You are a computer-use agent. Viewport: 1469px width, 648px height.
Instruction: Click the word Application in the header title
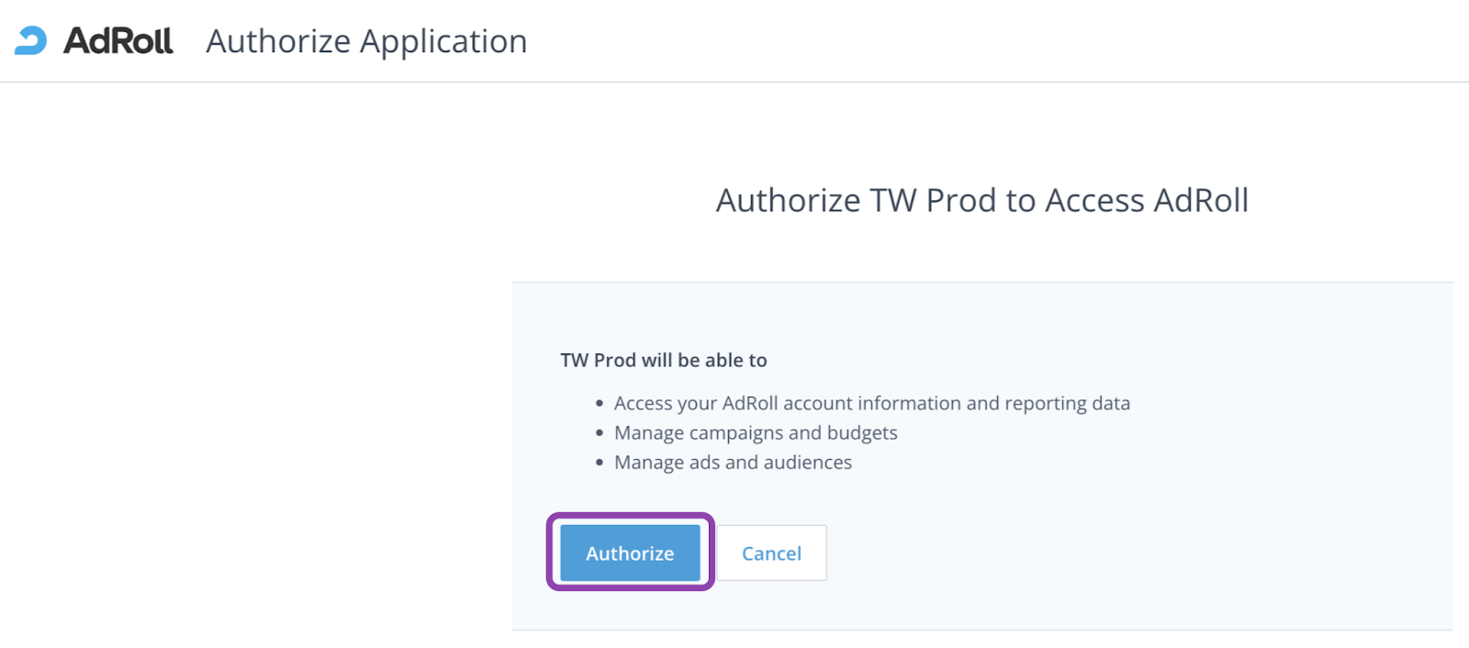coord(443,41)
